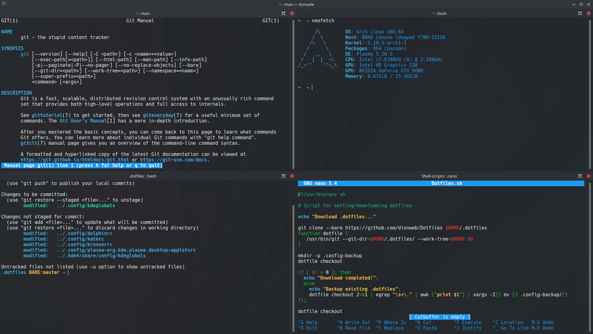Click the Konsole app icon in title bar
593x334 pixels.
pyautogui.click(x=4, y=4)
